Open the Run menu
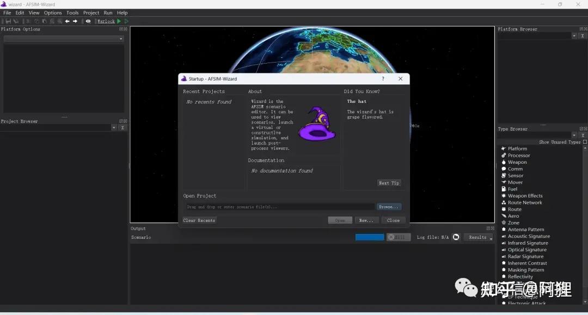The image size is (588, 315). [x=108, y=13]
